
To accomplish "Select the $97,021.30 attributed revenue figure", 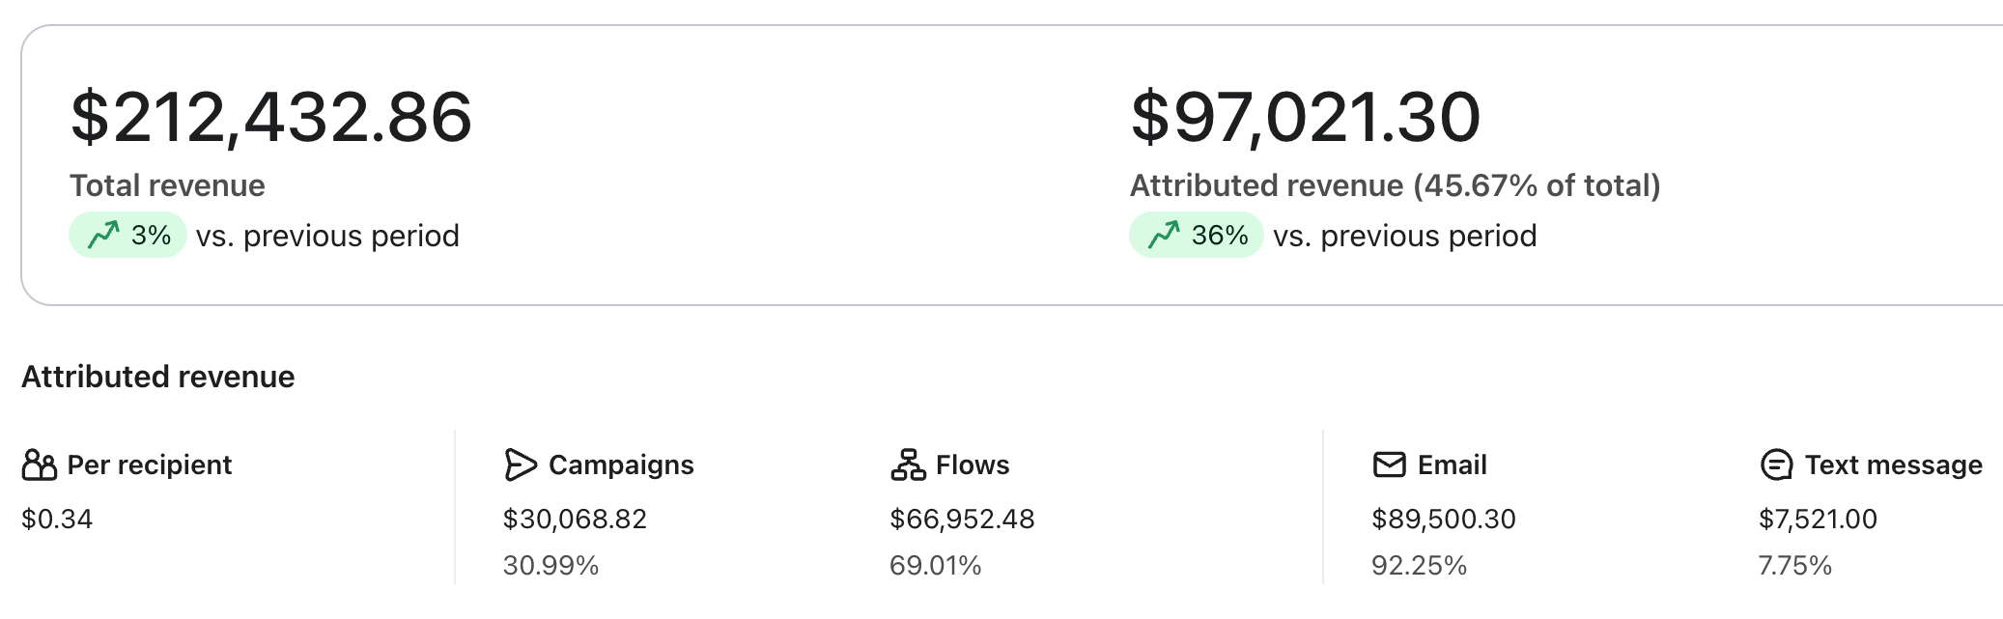I will coord(1305,118).
